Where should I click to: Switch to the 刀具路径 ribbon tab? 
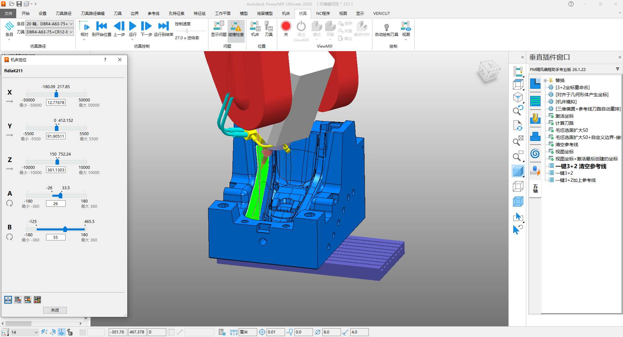(63, 14)
